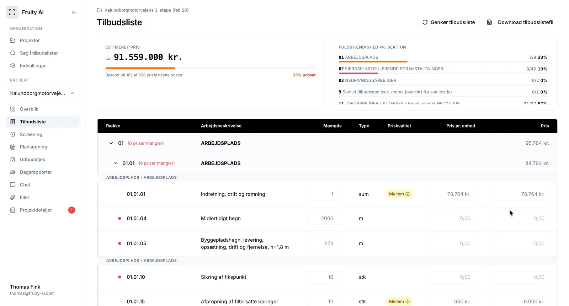Click the folder icon in the breadcrumb
The image size is (569, 306).
click(x=100, y=10)
